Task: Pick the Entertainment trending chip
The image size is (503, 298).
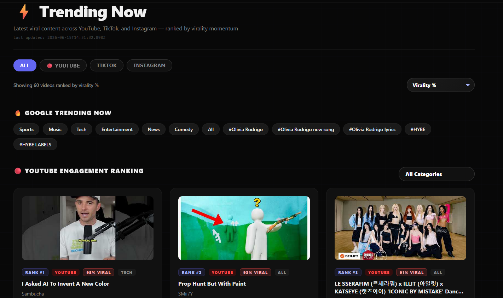Action: (x=117, y=129)
